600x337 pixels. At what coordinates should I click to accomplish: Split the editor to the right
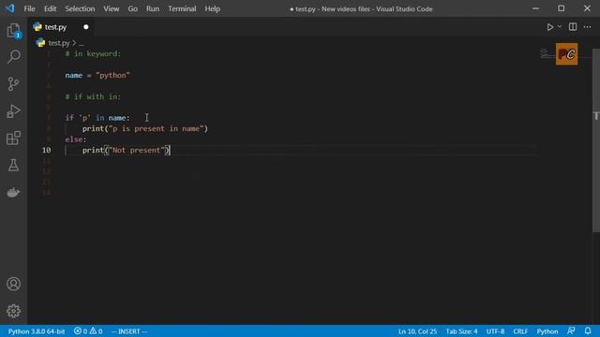(x=573, y=27)
